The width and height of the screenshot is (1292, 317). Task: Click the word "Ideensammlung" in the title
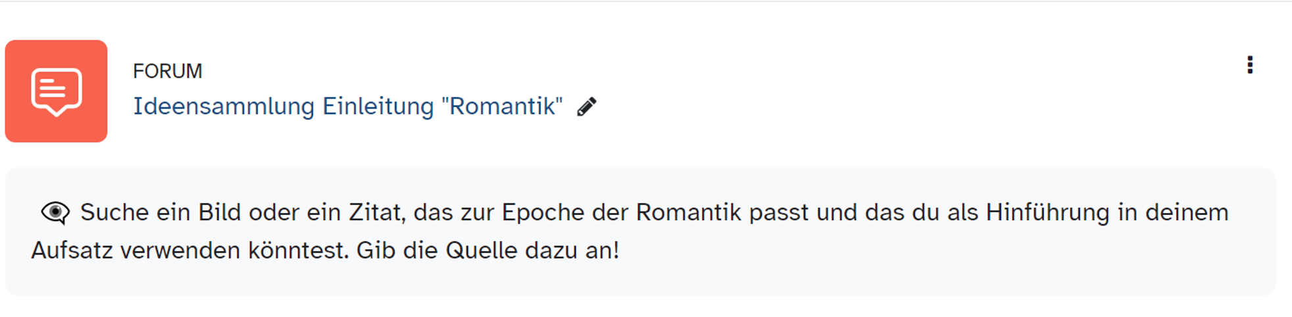(224, 107)
